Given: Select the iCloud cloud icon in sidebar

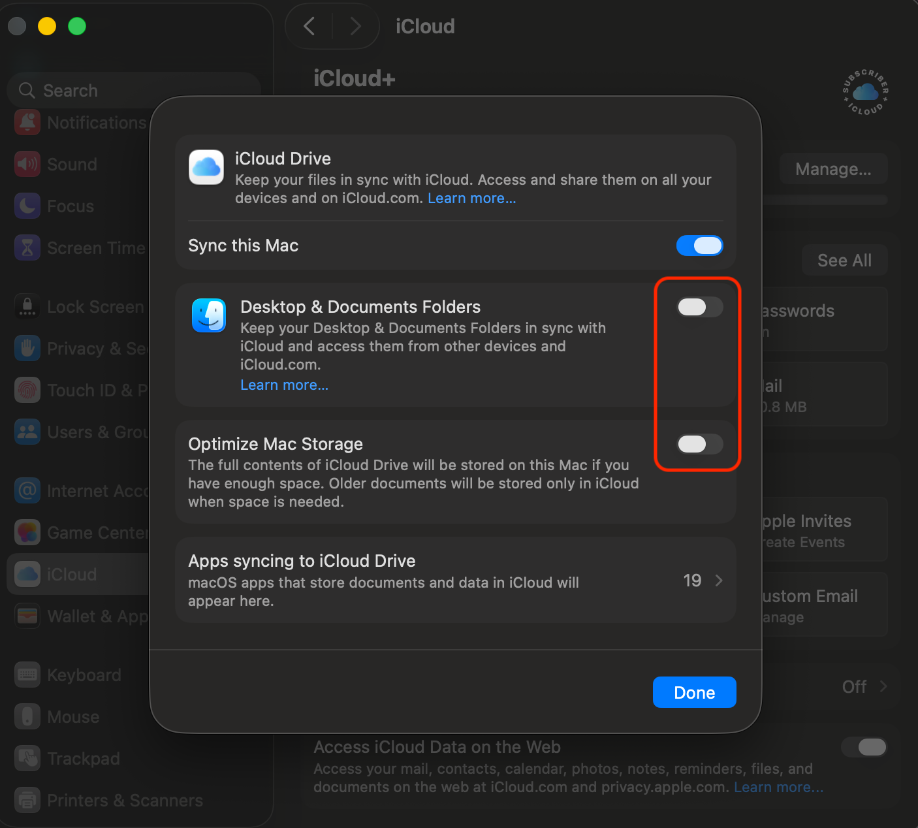Looking at the screenshot, I should [27, 575].
